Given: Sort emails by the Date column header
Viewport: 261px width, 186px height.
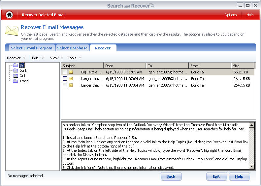Looking at the screenshot, I should [x=124, y=66].
